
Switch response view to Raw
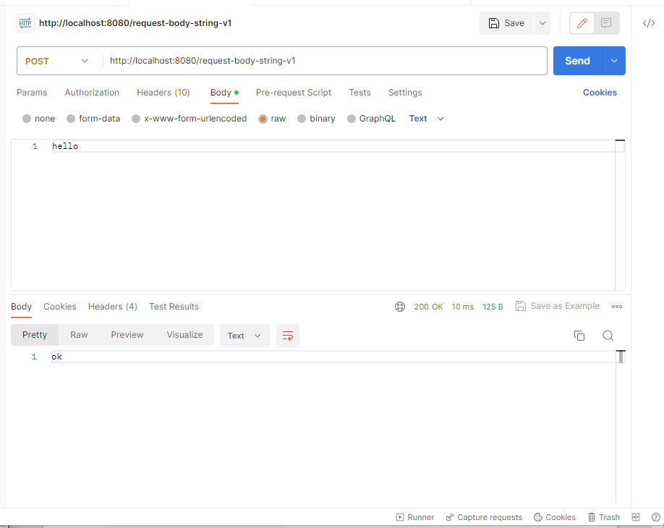[x=79, y=335]
